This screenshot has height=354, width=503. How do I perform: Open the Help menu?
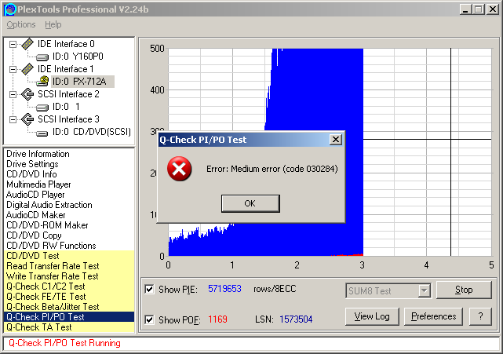coord(53,24)
